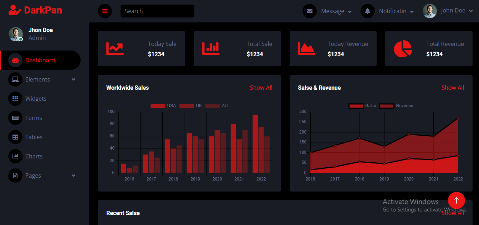
Task: Toggle the USA legend in Worldwide Sales chart
Action: click(x=163, y=106)
